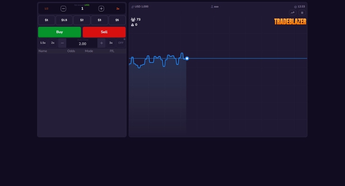This screenshot has width=345, height=186.
Task: Click the USD 1,000 balance icon
Action: [133, 7]
